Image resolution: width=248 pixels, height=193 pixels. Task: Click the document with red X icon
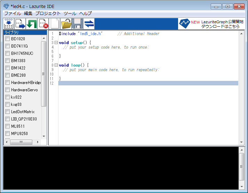coord(43,24)
